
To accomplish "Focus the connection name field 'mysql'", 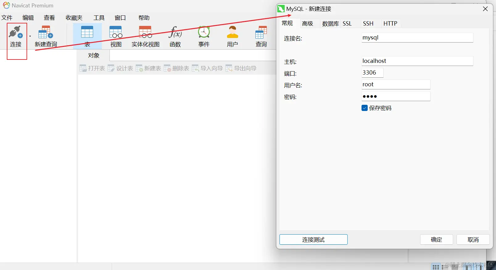I will [417, 38].
